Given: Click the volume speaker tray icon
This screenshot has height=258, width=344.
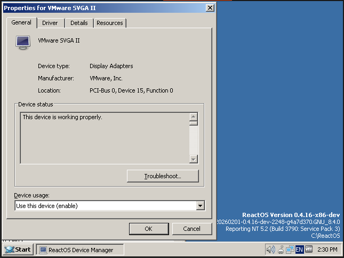Looking at the screenshot, I should click(270, 249).
